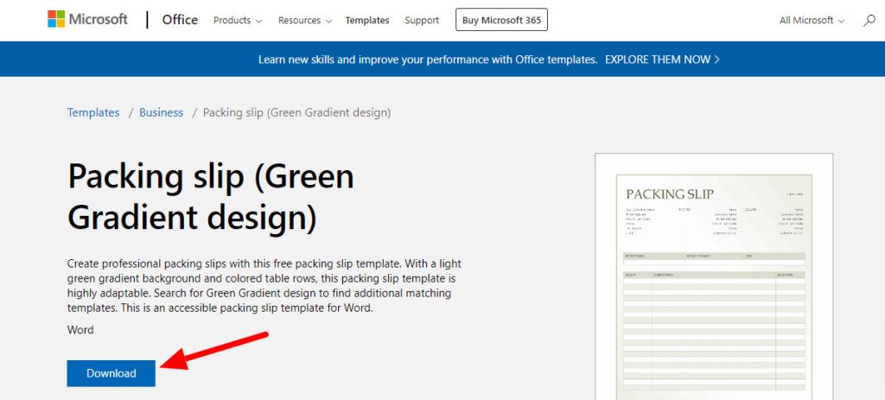Follow the EXPLORE THEM NOW banner link
The image size is (885, 400).
[662, 60]
